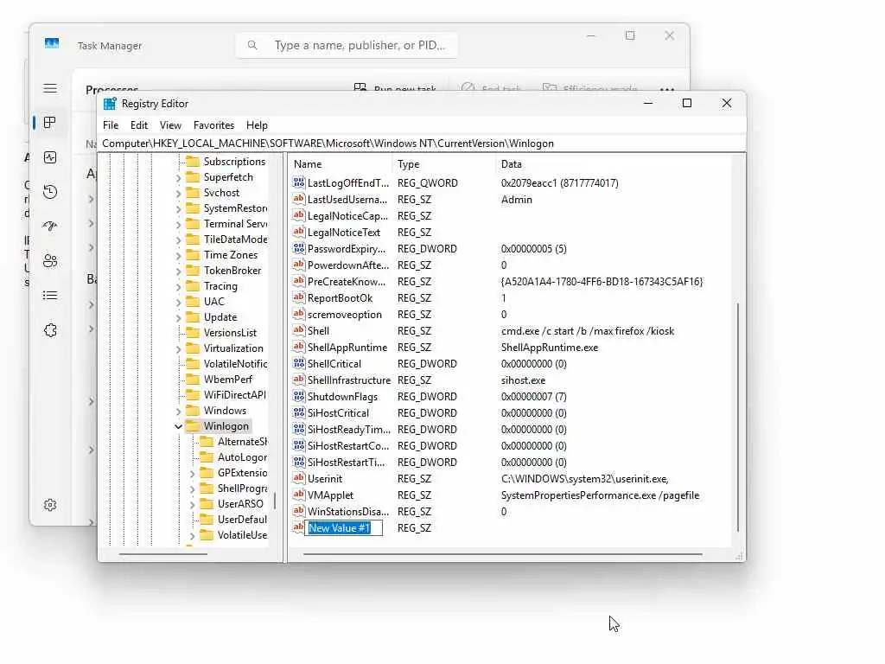The image size is (885, 664).
Task: Open Users icon in Task Manager sidebar
Action: click(x=49, y=260)
